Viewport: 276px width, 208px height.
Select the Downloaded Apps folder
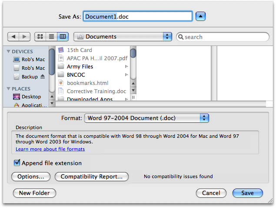[90, 99]
